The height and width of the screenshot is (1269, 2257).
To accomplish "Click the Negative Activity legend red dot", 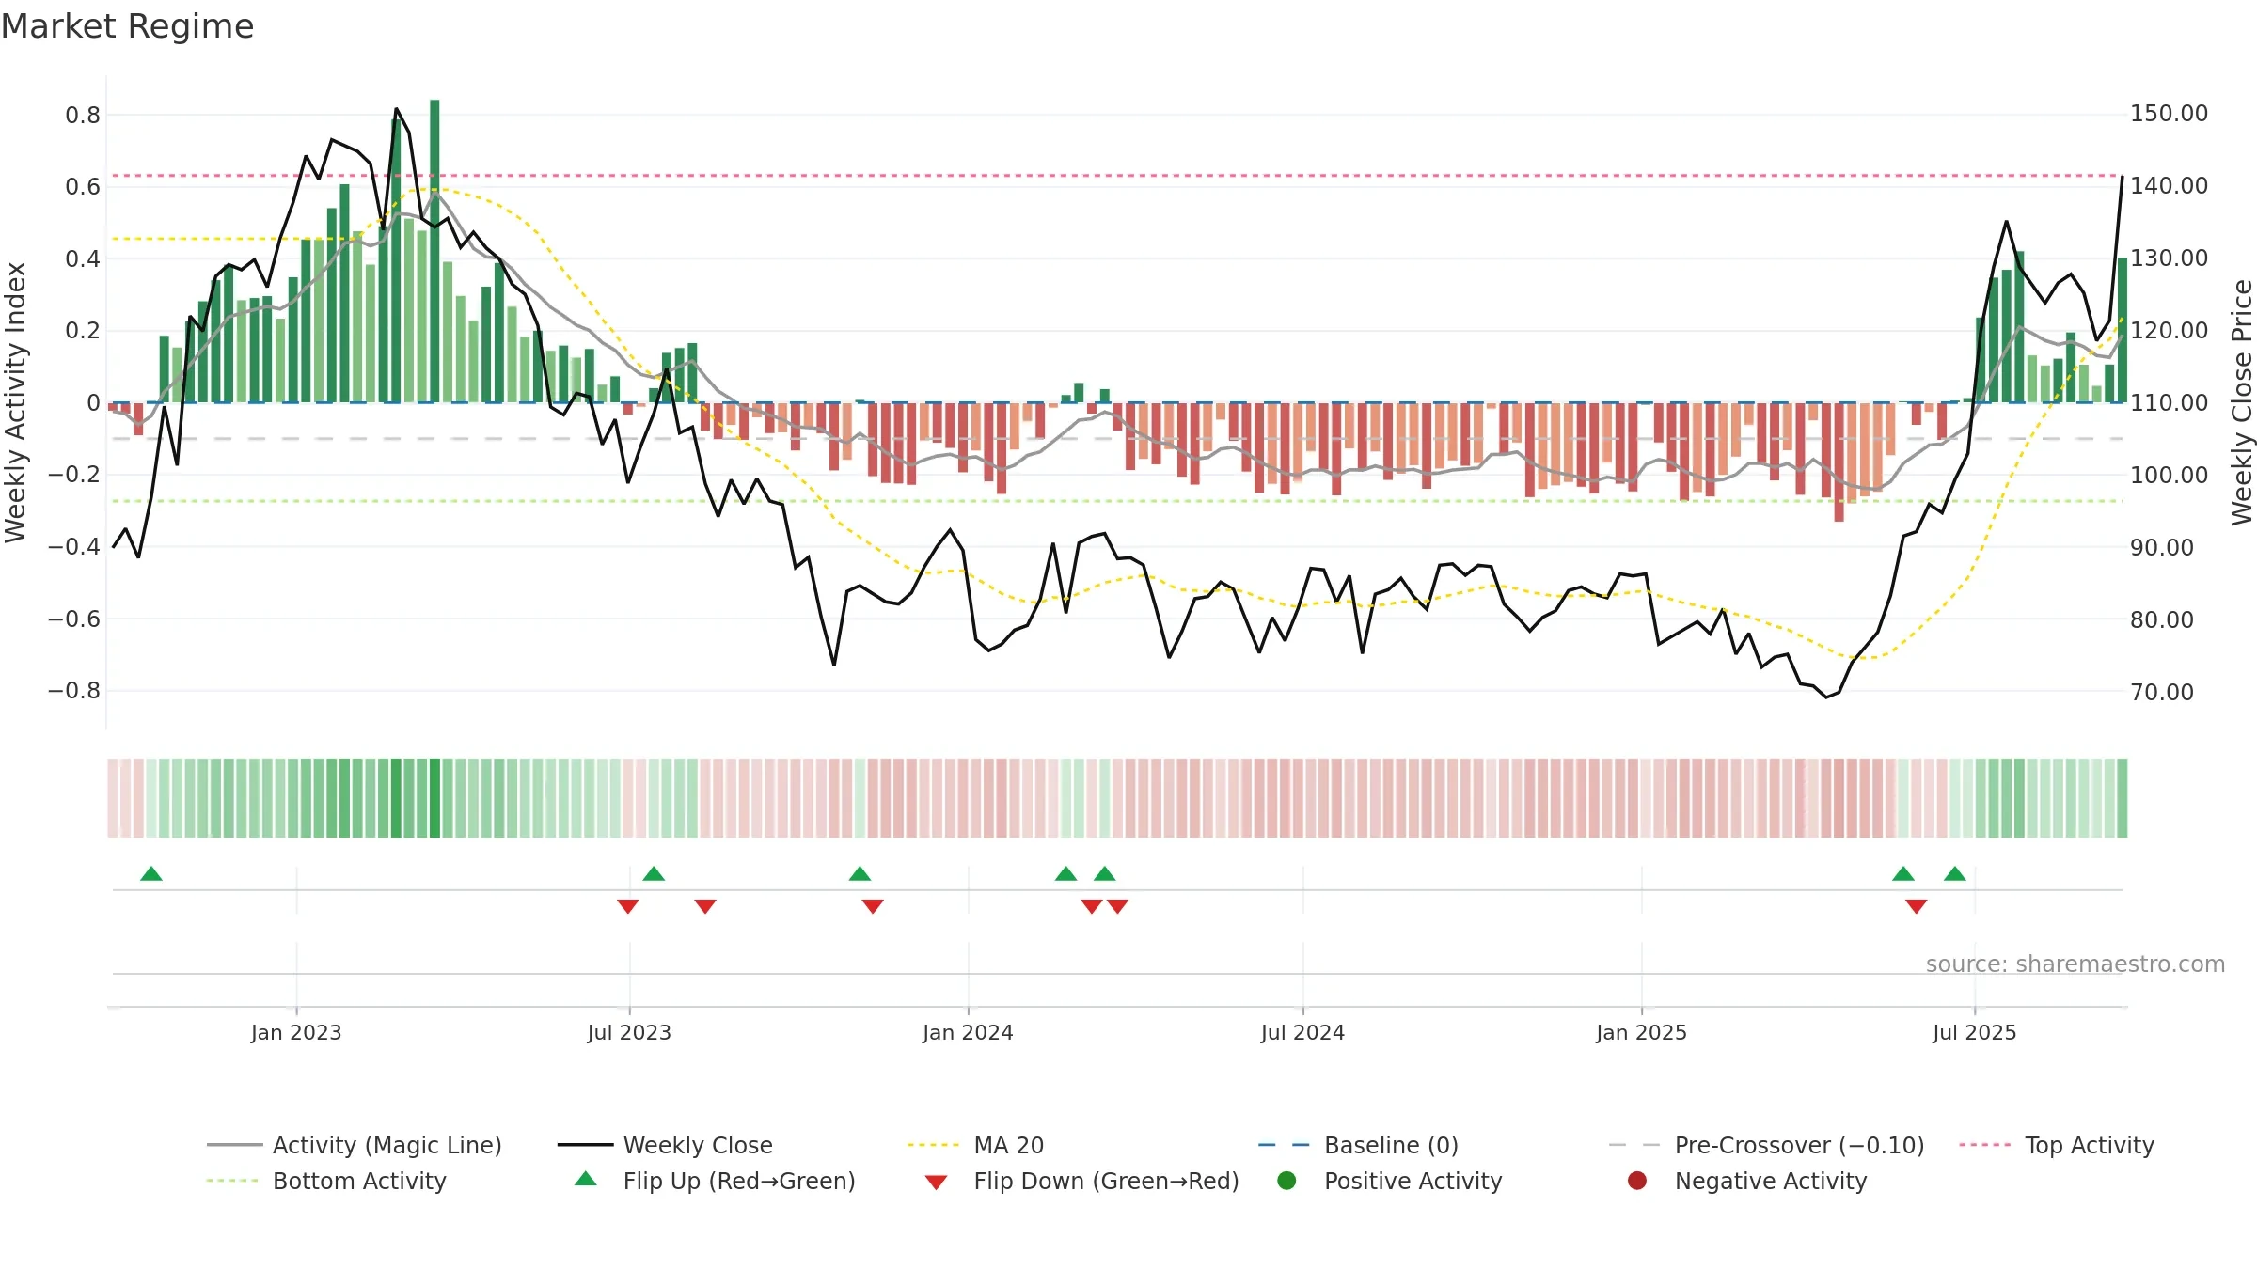I will click(1637, 1181).
